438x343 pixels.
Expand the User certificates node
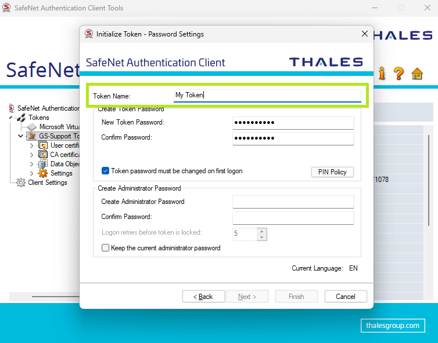31,145
